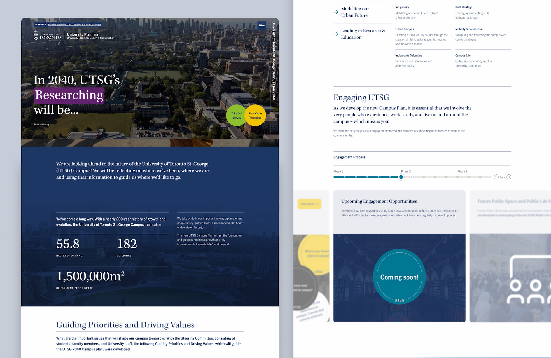Open Modelling our Urban Future link
The width and height of the screenshot is (551, 358).
click(355, 12)
